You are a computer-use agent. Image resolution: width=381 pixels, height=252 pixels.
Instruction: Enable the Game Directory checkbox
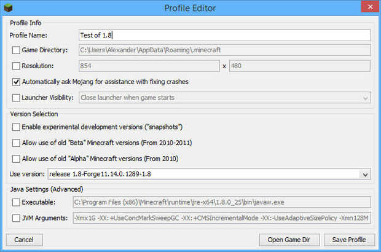pyautogui.click(x=16, y=50)
